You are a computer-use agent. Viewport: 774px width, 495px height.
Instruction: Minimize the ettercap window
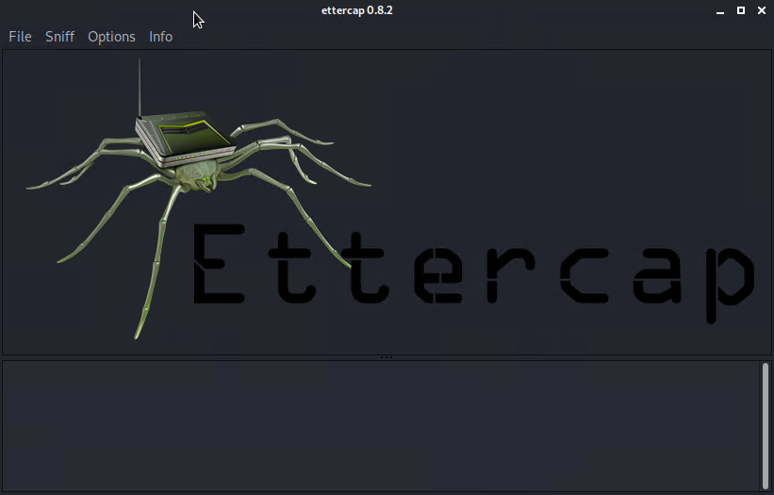720,11
